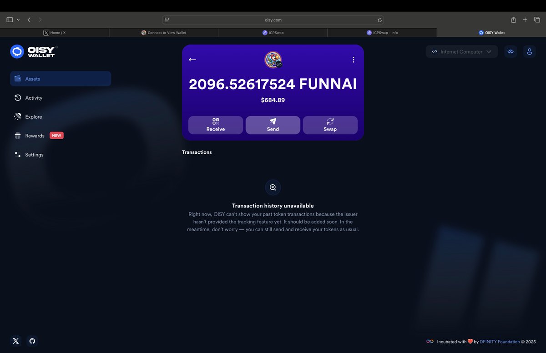Open OISY's X social icon in footer

click(x=15, y=341)
